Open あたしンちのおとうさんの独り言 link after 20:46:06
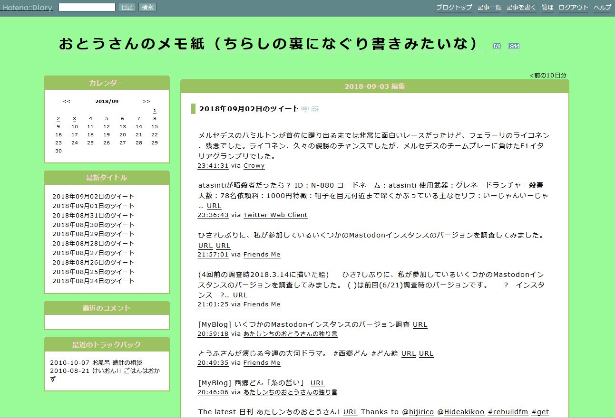615x418 pixels. pyautogui.click(x=290, y=392)
